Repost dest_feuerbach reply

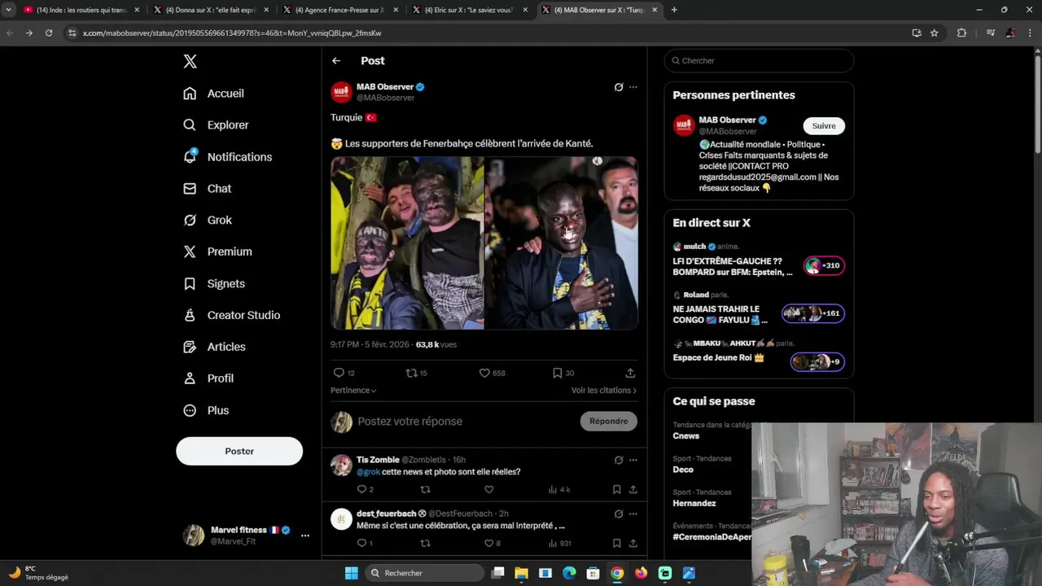(x=425, y=543)
